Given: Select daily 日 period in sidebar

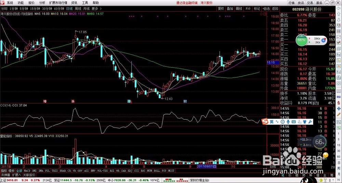Looking at the screenshot, I should click(x=339, y=163).
